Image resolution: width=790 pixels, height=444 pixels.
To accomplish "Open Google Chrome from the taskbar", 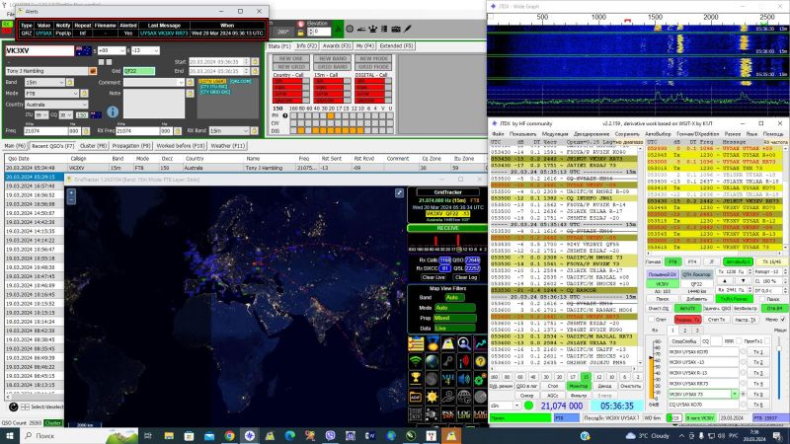I will point(229,435).
